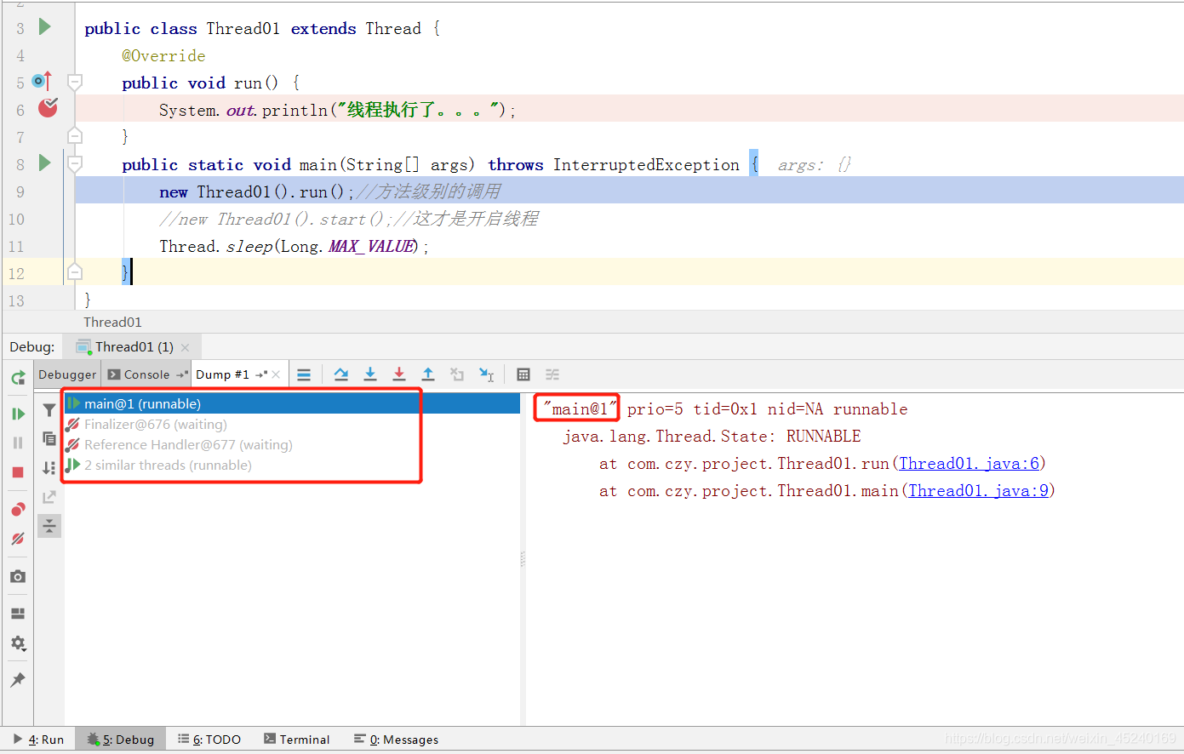The image size is (1184, 754).
Task: Collapse the run() method fold marker
Action: tap(75, 82)
